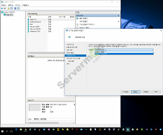Go to 세대 지정 wizard step
Image resolution: width=163 pixels, height=135 pixels.
pos(69,50)
